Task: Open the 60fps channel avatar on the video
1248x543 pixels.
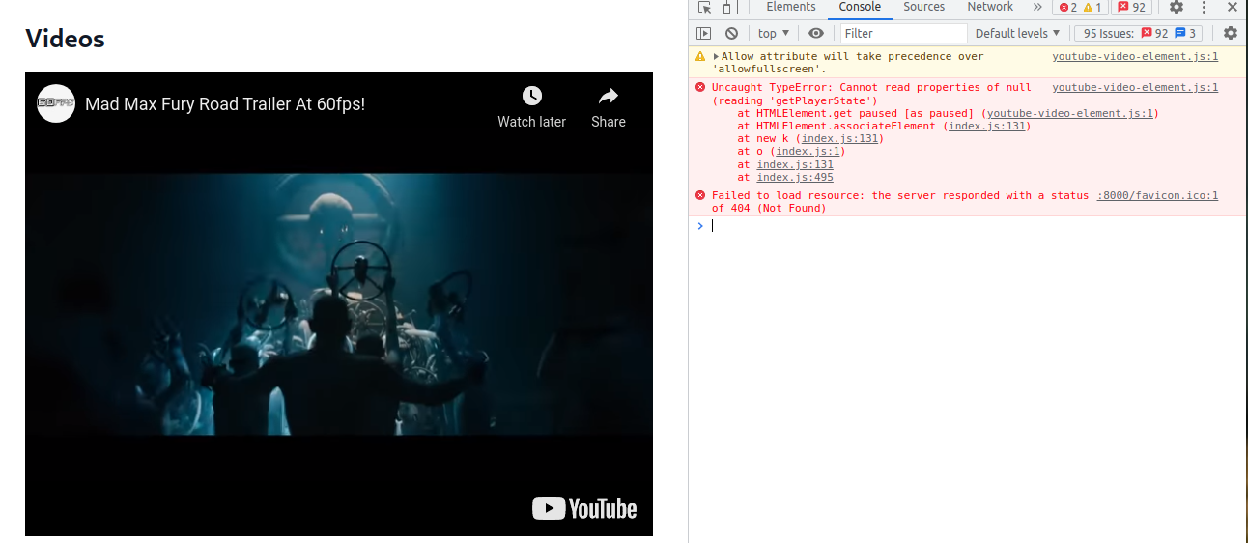Action: (56, 103)
